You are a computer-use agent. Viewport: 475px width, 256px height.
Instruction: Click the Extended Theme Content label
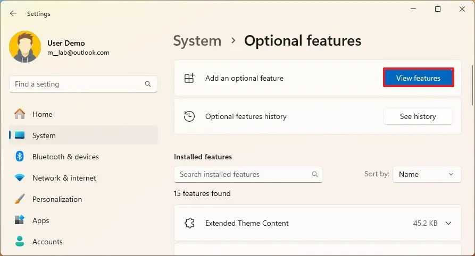247,223
